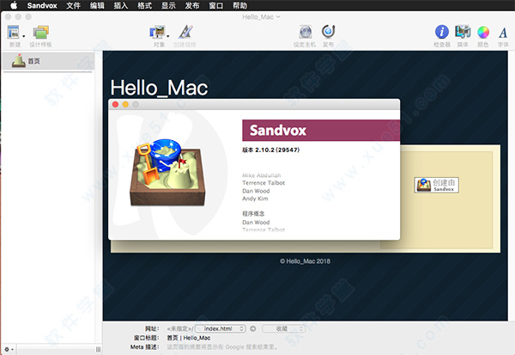Open the 显示 (View) menu
This screenshot has height=355, width=515.
[168, 6]
